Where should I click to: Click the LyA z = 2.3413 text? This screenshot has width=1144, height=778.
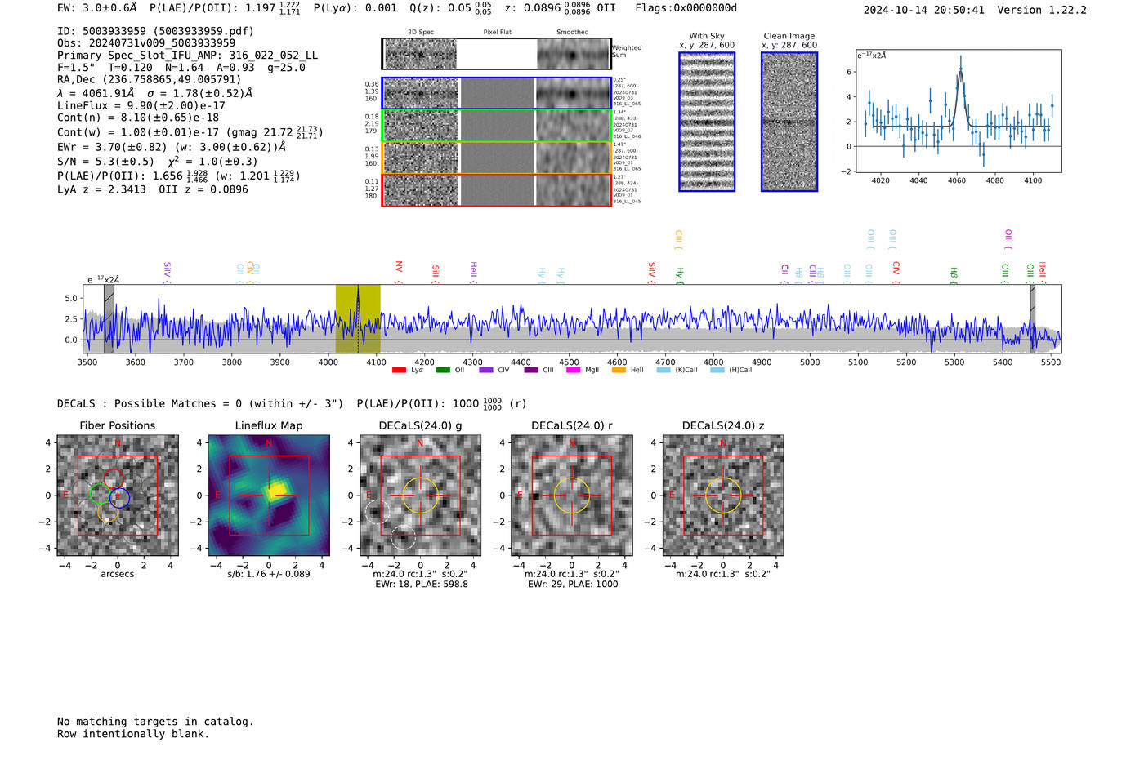(x=101, y=189)
